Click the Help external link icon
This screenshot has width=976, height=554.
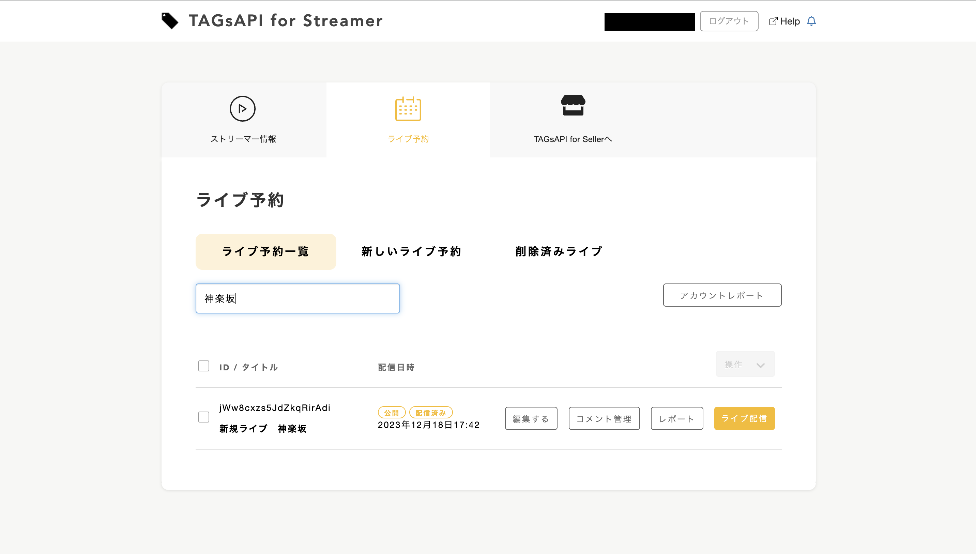(773, 21)
